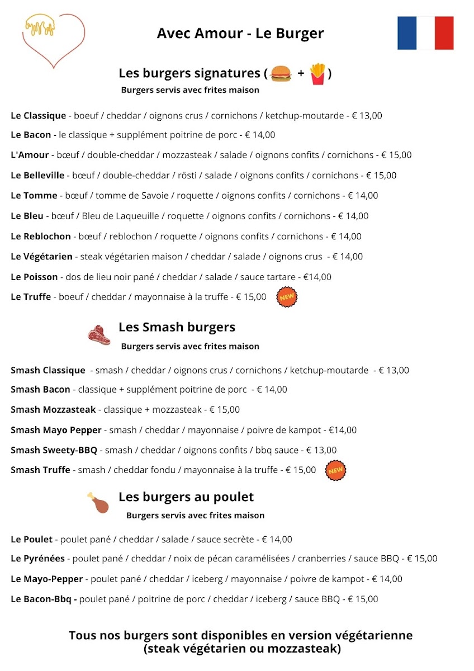The height and width of the screenshot is (671, 474).
Task: Click the French flag icon
Action: pos(425,33)
